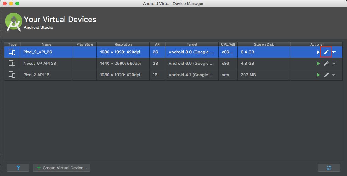Maximize the window with the green button
Viewport: 347px width, 176px height.
click(x=17, y=3)
